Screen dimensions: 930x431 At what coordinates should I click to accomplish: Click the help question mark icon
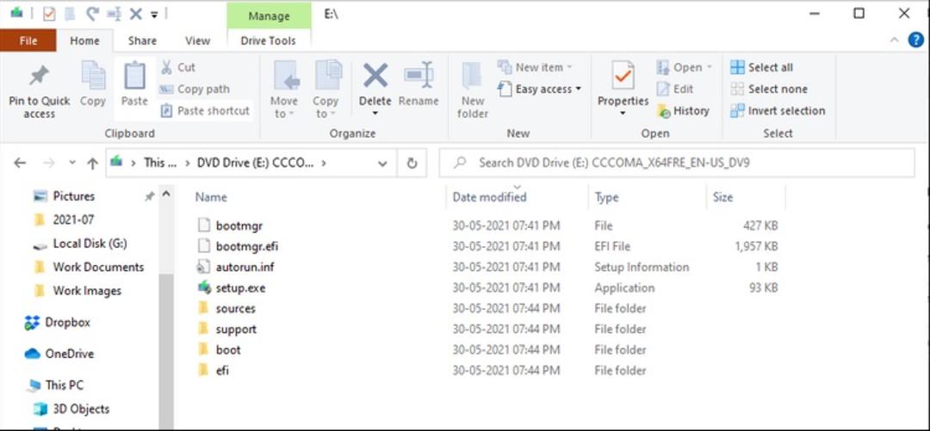(915, 40)
